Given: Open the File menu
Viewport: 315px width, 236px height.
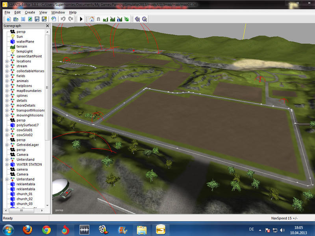Looking at the screenshot, I should point(7,12).
